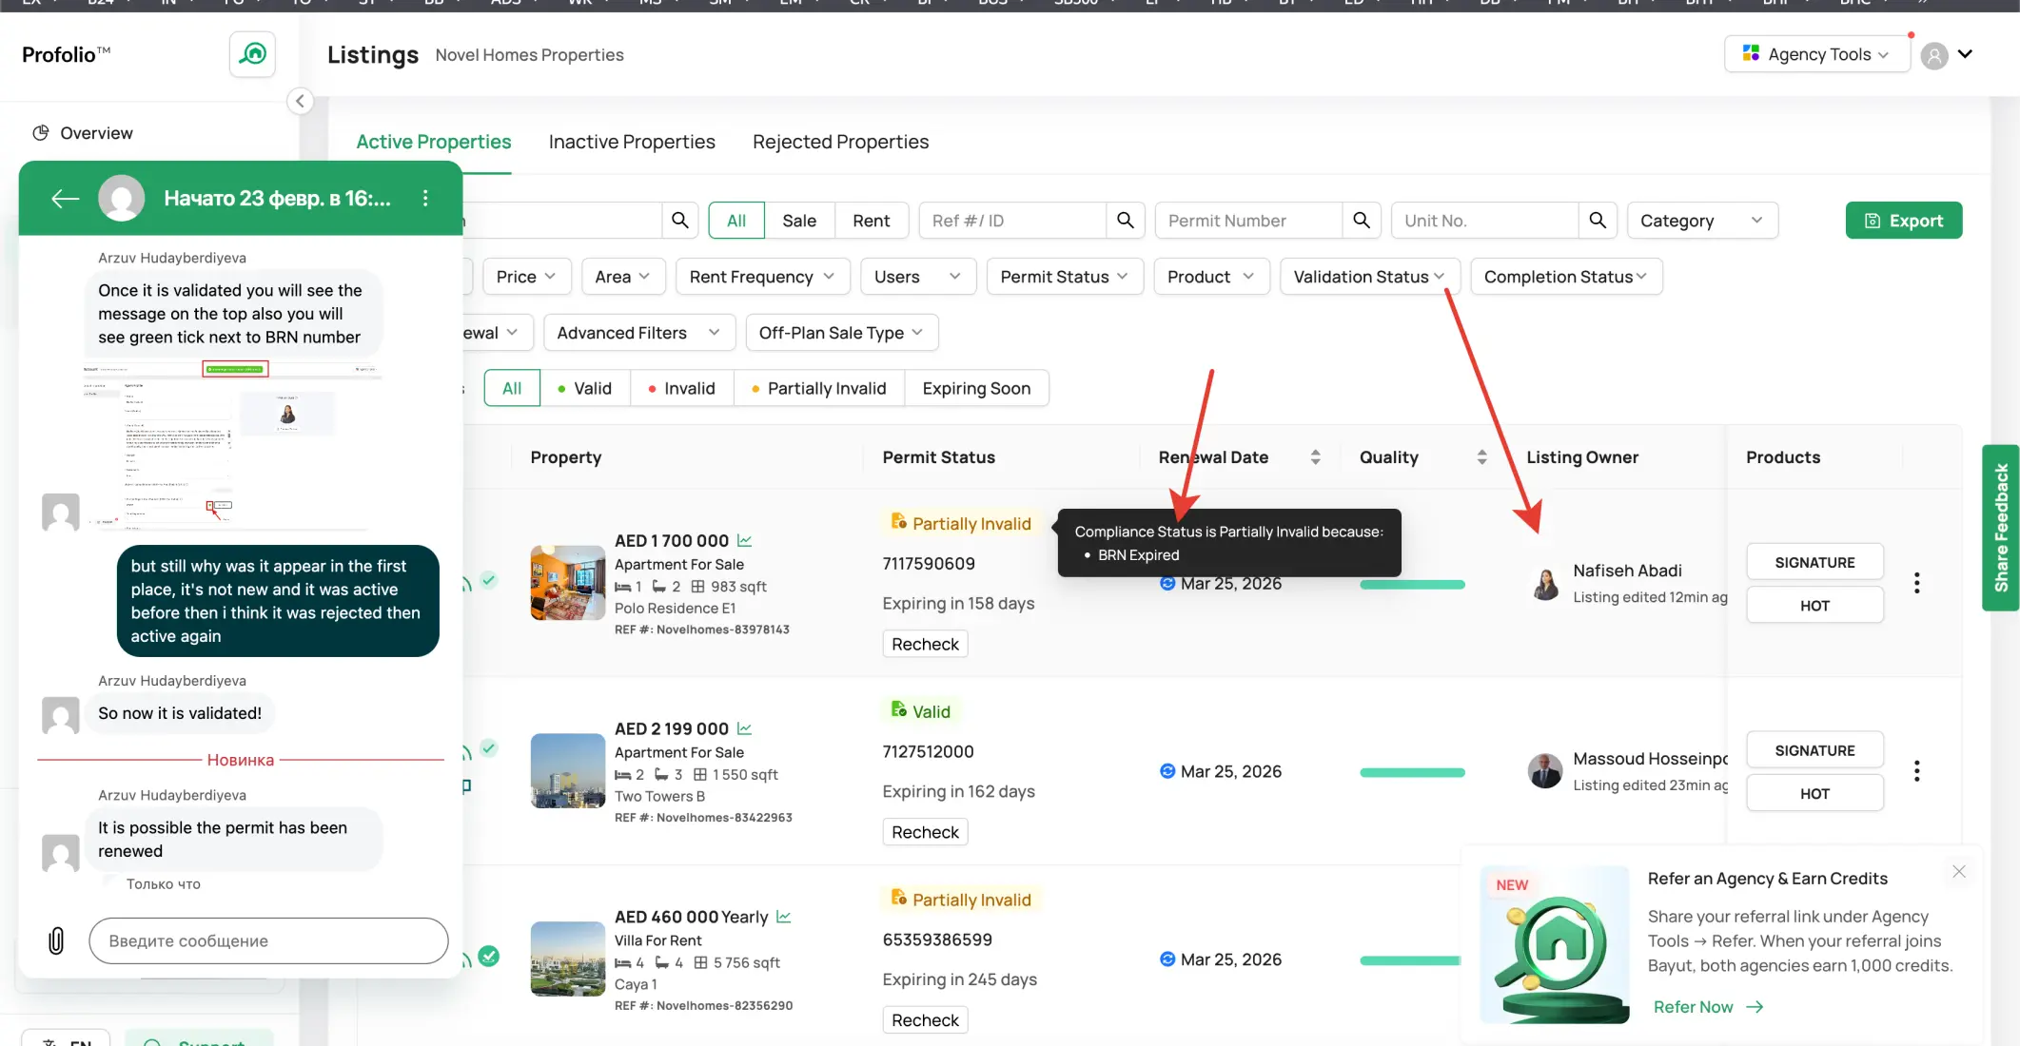Collapse the sidebar with the chevron button

click(300, 101)
